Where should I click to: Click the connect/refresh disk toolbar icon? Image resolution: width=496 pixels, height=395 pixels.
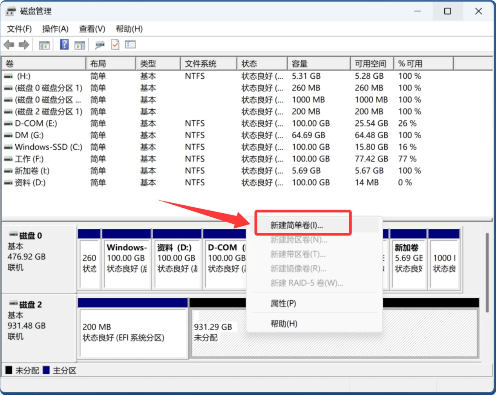[x=100, y=45]
